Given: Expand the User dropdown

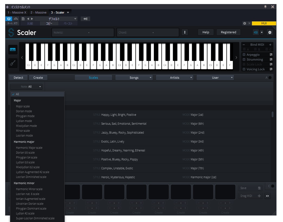Looking at the screenshot, I should (x=215, y=78).
